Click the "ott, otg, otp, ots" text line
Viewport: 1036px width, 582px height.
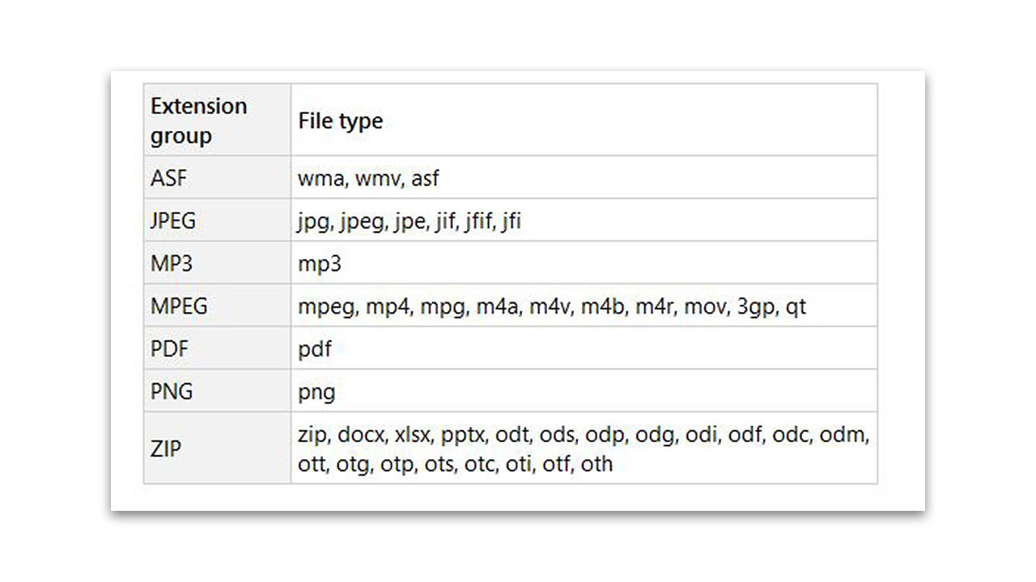(x=455, y=465)
